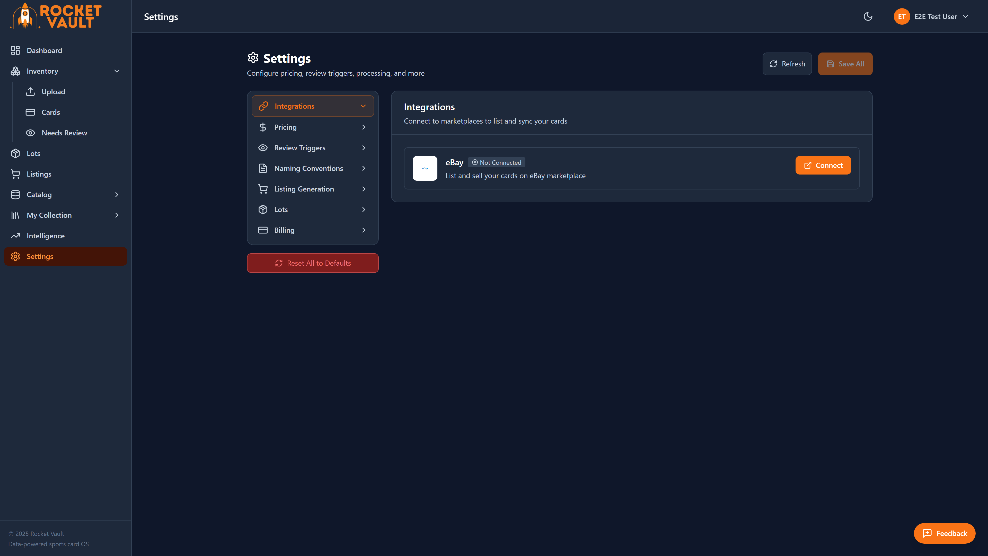Click the Naming Conventions document icon

click(263, 168)
